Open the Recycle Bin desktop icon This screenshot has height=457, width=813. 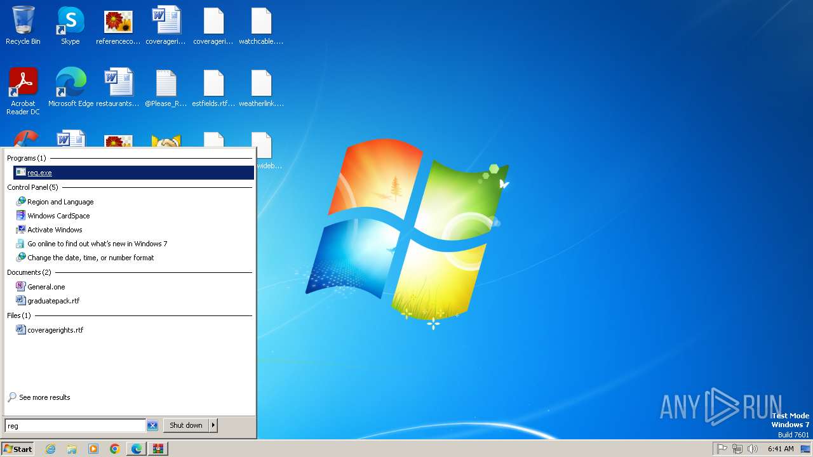click(x=23, y=26)
